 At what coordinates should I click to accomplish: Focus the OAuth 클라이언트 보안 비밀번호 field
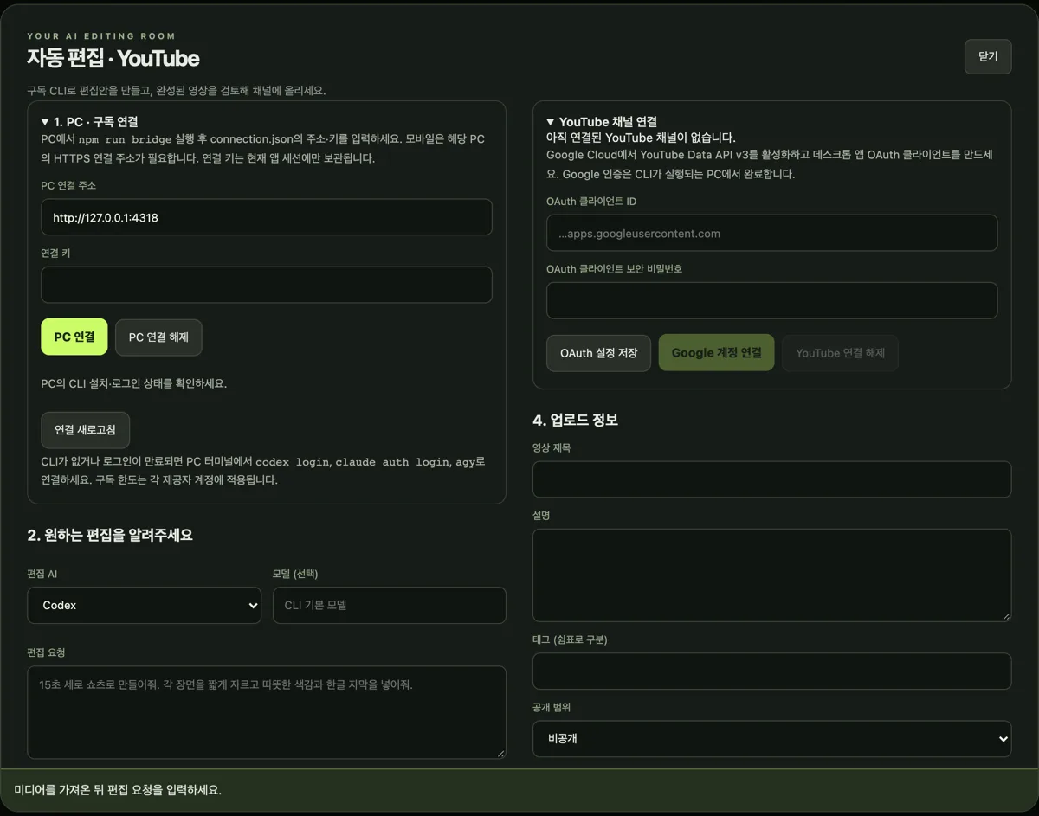pyautogui.click(x=771, y=300)
